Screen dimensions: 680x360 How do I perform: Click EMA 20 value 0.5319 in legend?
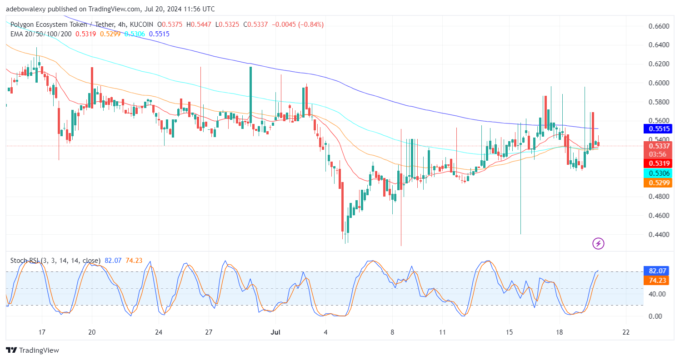[85, 34]
